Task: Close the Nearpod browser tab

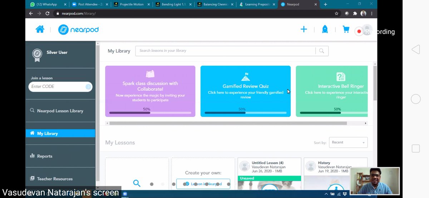Action: 315,4
